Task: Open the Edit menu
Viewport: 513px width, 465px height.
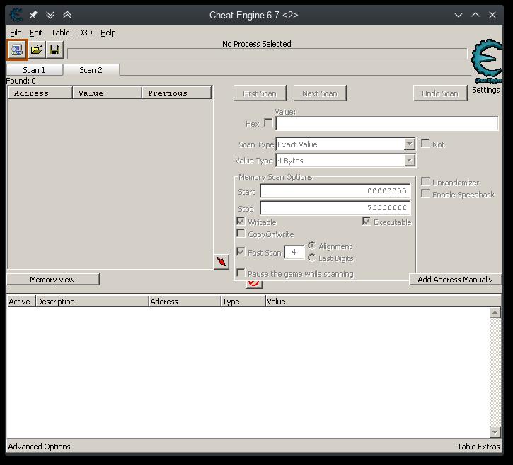Action: tap(36, 33)
